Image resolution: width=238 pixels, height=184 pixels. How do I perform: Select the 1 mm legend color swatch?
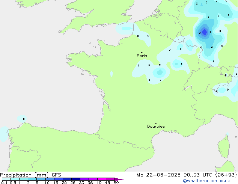(24, 179)
